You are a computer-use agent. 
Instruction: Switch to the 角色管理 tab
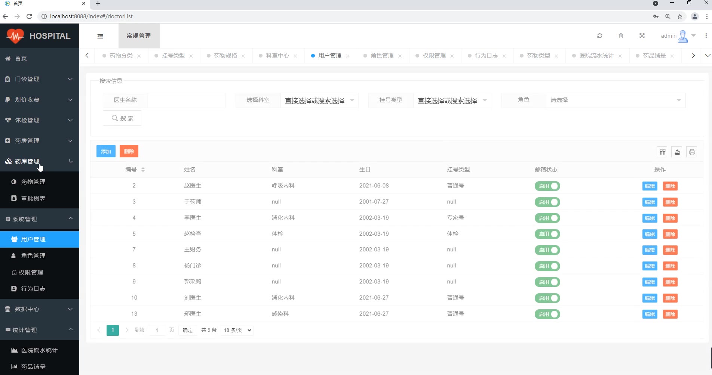click(382, 56)
